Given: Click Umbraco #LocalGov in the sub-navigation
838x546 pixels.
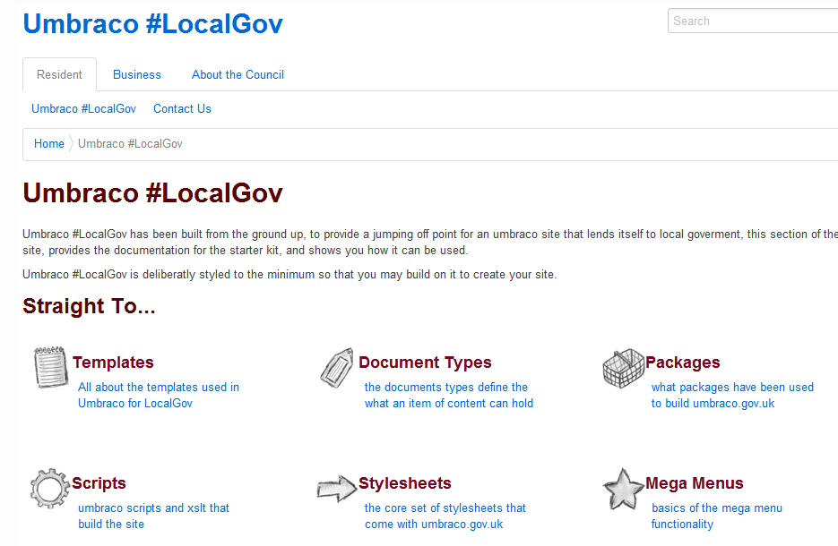Looking at the screenshot, I should [x=83, y=109].
